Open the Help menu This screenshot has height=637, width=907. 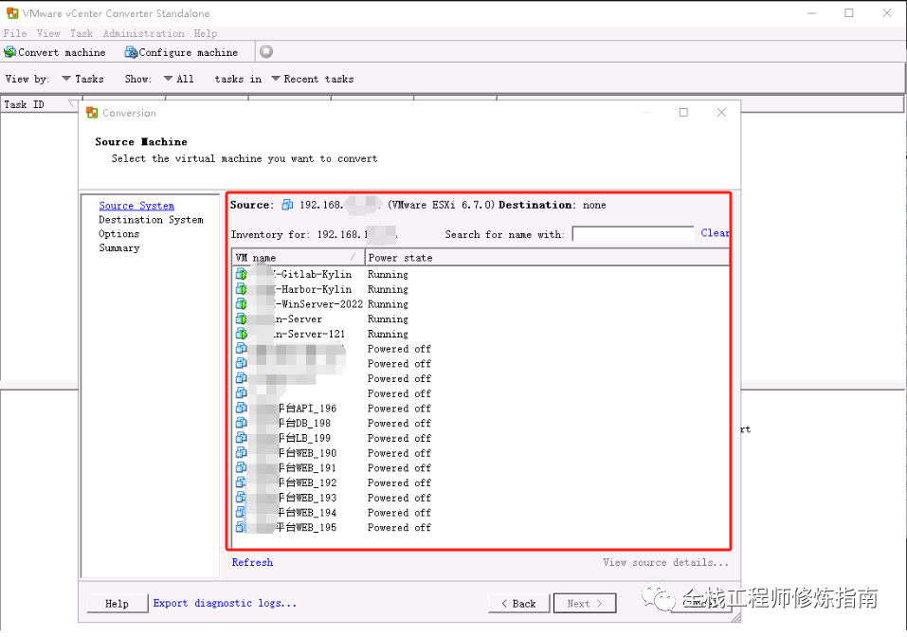(x=206, y=33)
